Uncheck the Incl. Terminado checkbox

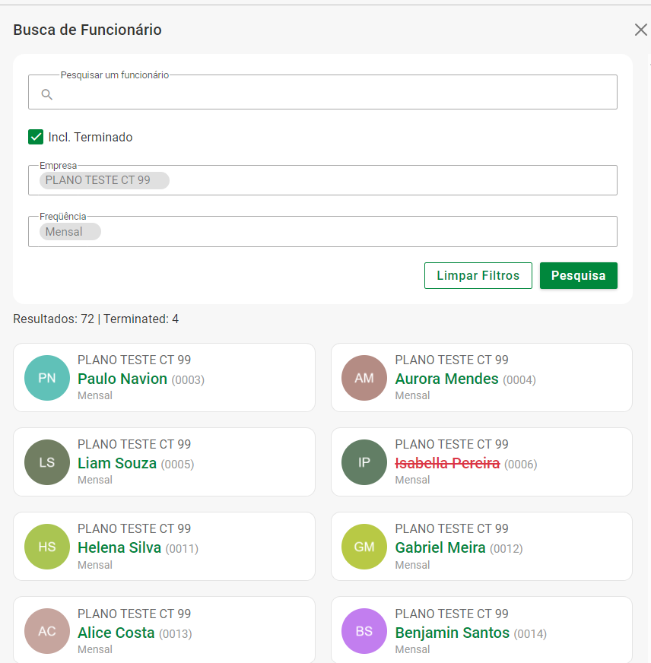pos(36,137)
